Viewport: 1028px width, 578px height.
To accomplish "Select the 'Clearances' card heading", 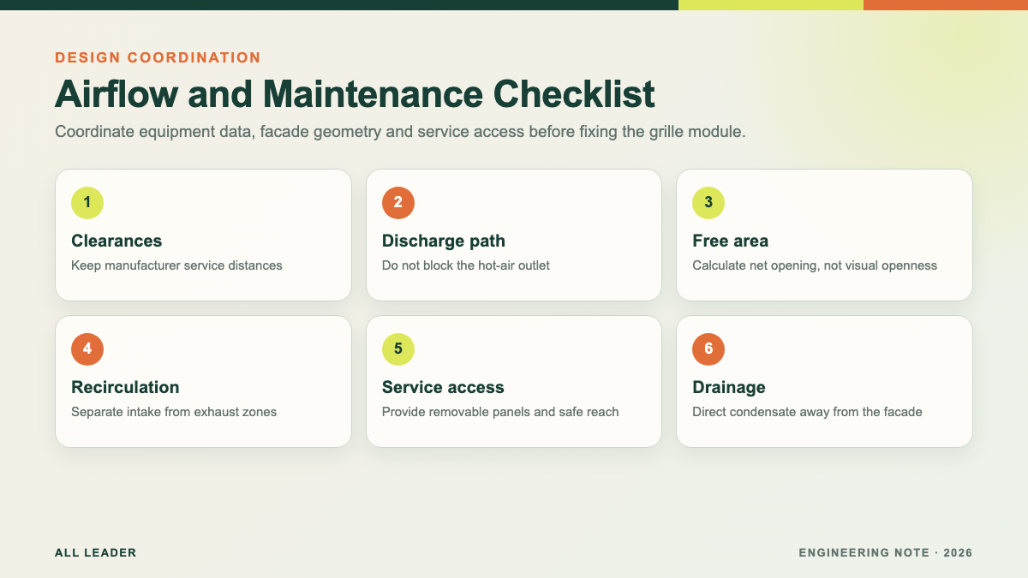I will (x=117, y=241).
